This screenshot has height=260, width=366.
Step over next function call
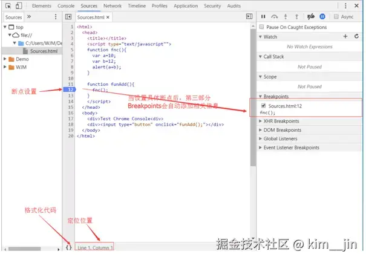(274, 16)
